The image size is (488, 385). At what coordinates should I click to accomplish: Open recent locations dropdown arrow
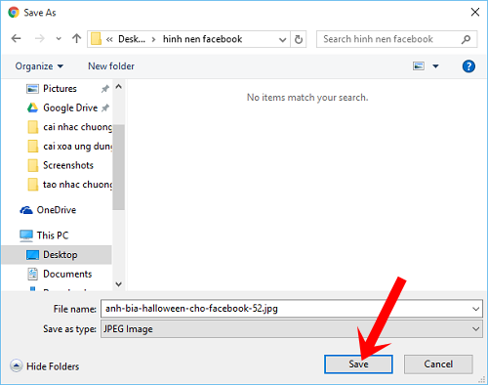(x=59, y=39)
